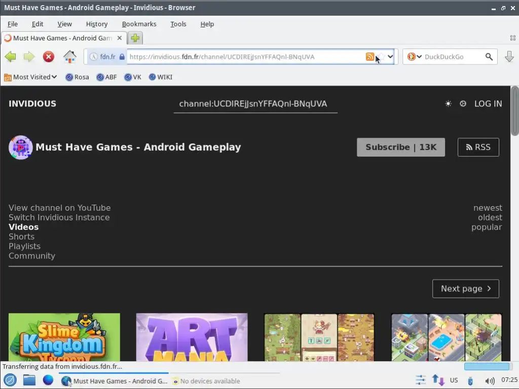Open the city builder game video thumbnail
Image resolution: width=519 pixels, height=389 pixels.
pos(446,337)
